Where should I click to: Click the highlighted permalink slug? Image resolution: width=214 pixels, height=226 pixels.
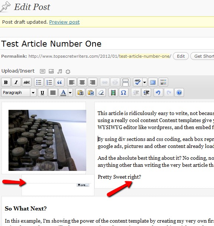pos(145,56)
